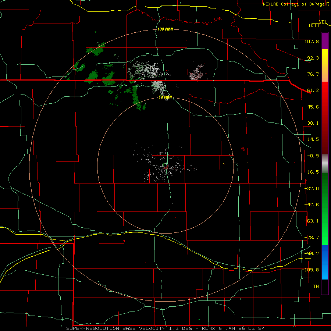
Task: Click the TH threshold label in legend
Action: 316,286
